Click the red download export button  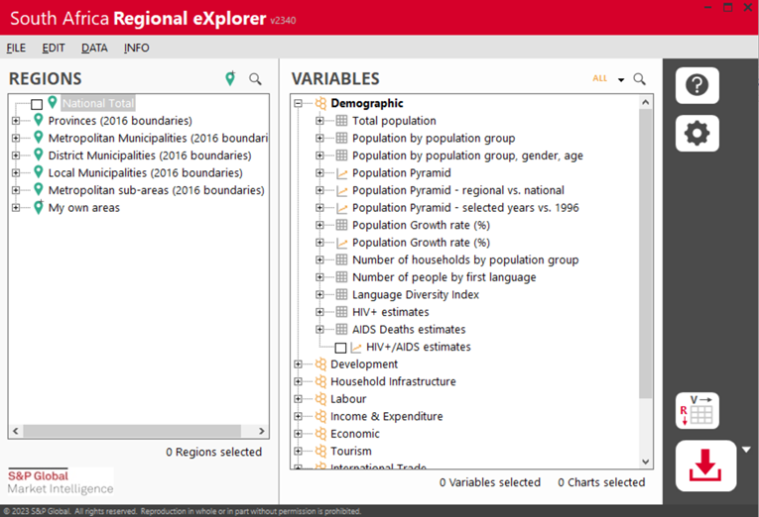pos(705,465)
